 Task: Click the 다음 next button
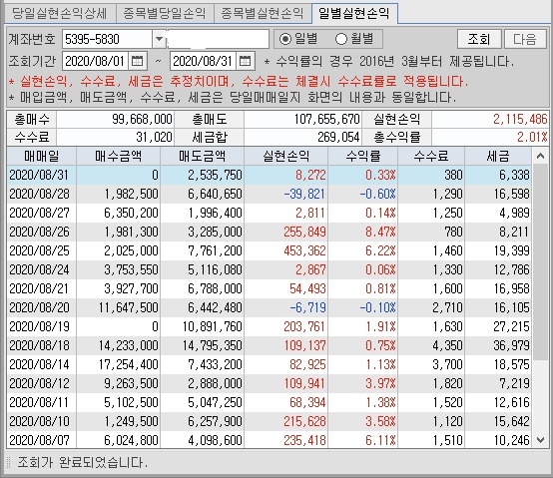[525, 39]
